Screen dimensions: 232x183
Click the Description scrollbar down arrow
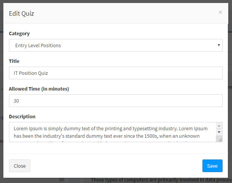(219, 132)
